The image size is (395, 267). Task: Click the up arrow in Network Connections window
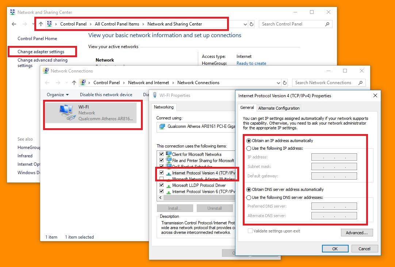pos(74,83)
